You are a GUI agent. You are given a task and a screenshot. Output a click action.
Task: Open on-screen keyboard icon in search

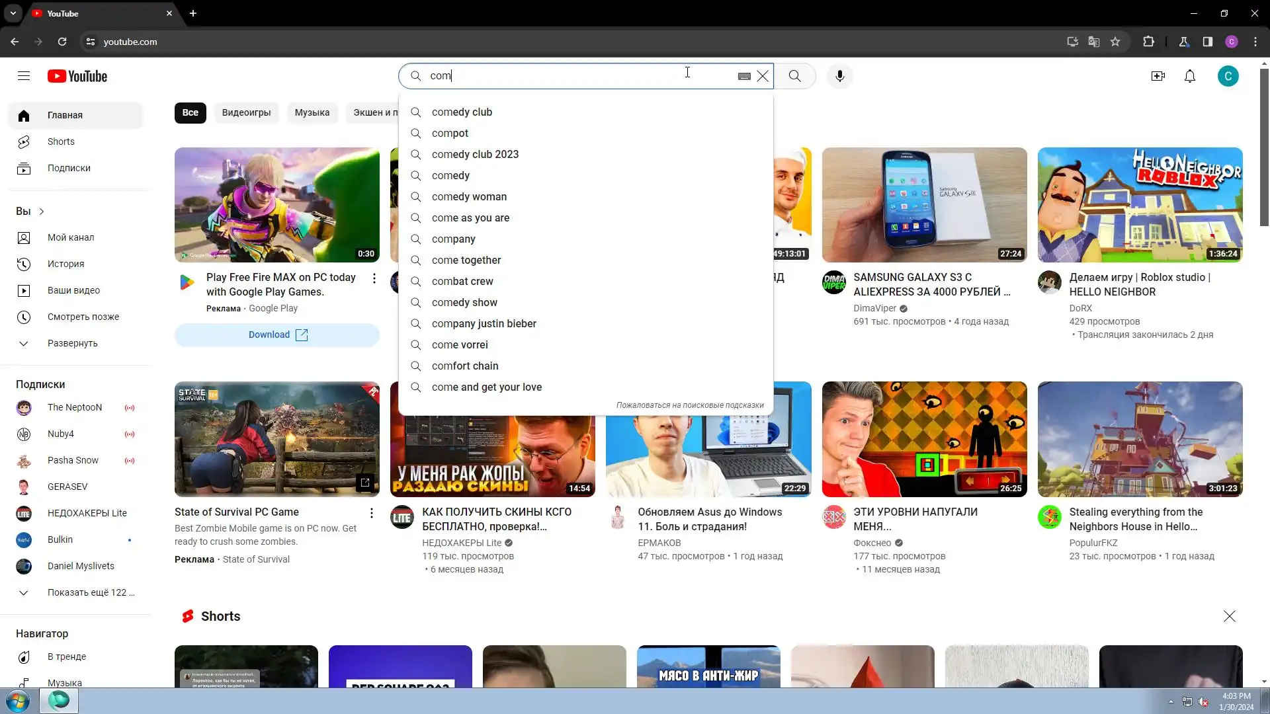coord(744,76)
